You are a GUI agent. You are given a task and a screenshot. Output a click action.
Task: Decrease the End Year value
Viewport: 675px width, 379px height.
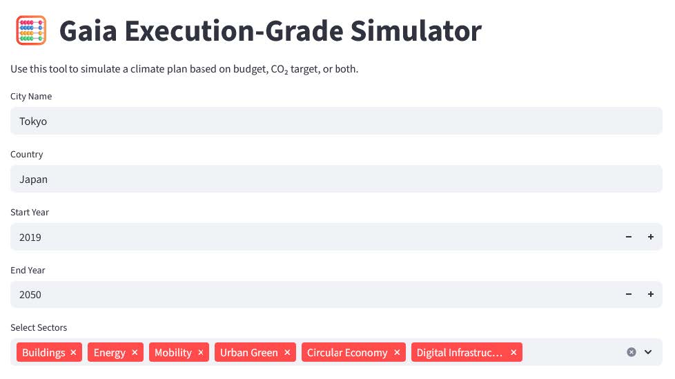click(x=629, y=294)
